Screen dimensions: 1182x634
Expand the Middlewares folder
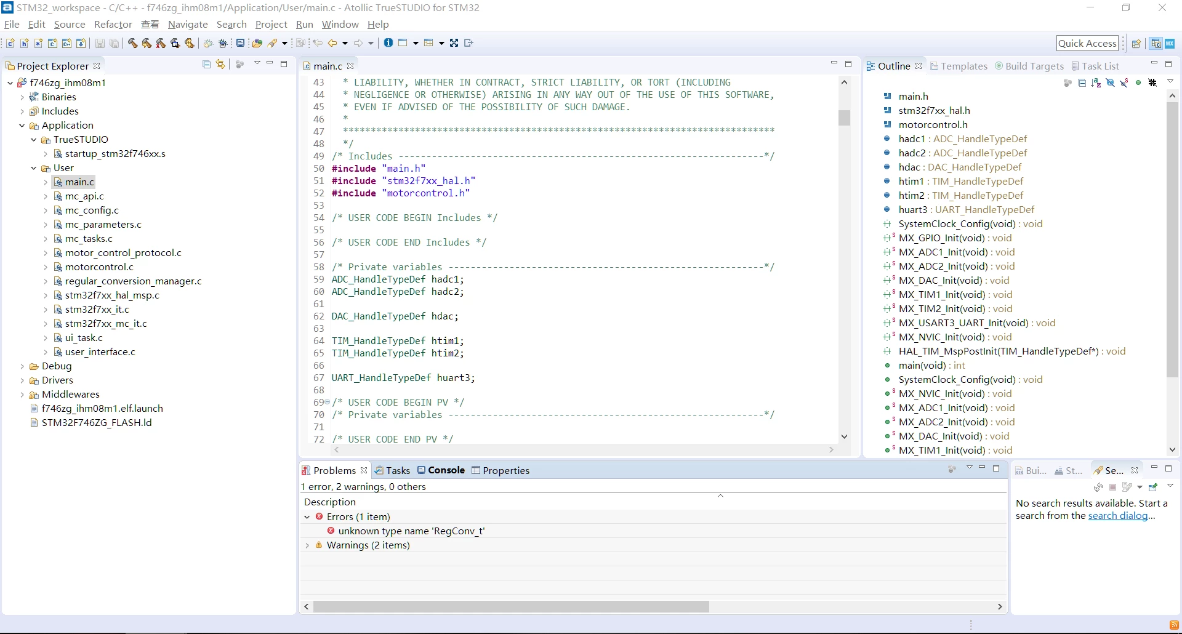click(x=22, y=394)
